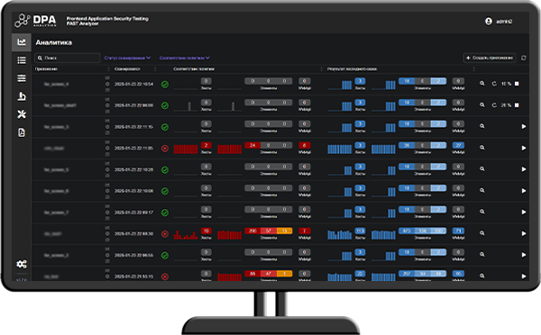Click the red hosts badge showing 2

coord(206,145)
